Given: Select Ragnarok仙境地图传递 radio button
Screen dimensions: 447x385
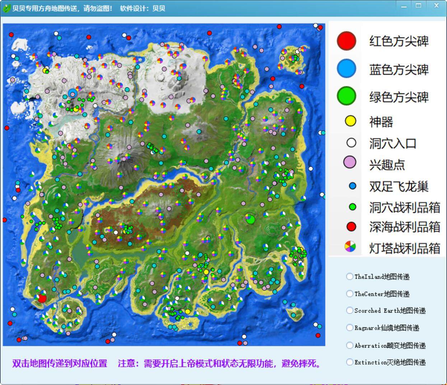Looking at the screenshot, I should pyautogui.click(x=350, y=328).
